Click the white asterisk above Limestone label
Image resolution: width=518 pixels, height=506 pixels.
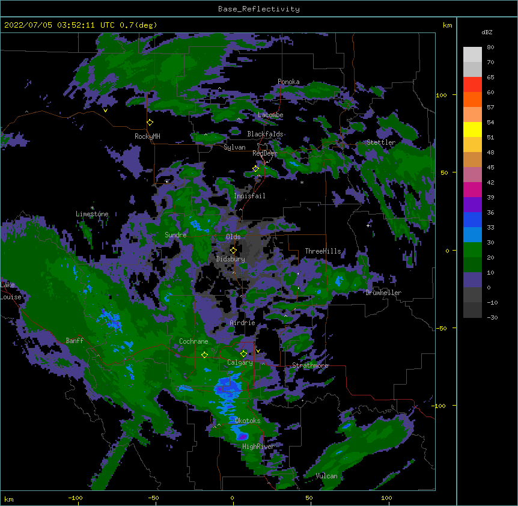tap(93, 208)
